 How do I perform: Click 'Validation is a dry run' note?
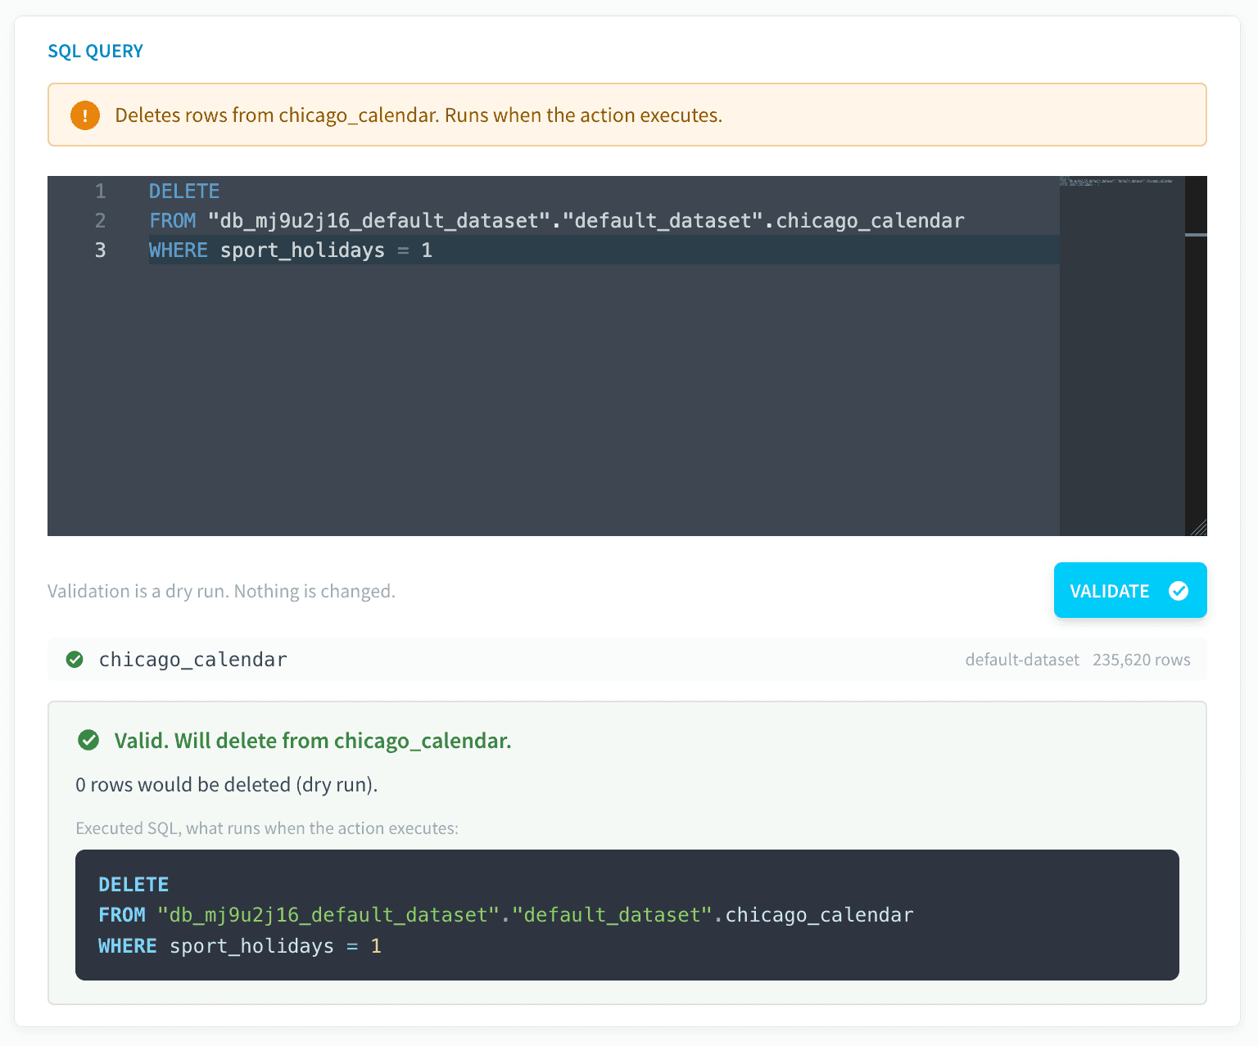tap(221, 591)
